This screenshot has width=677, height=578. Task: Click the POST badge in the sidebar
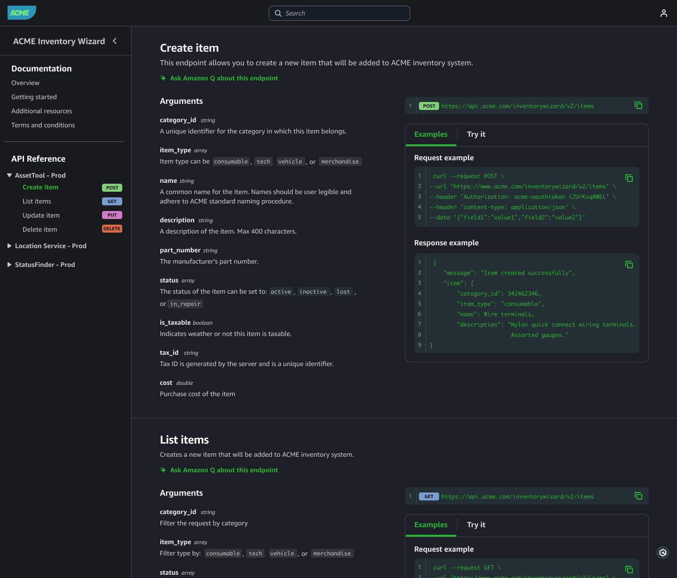(x=112, y=187)
